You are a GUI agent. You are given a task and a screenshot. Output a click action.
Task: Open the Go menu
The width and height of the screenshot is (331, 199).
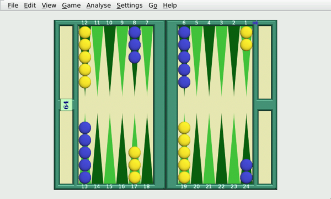153,6
